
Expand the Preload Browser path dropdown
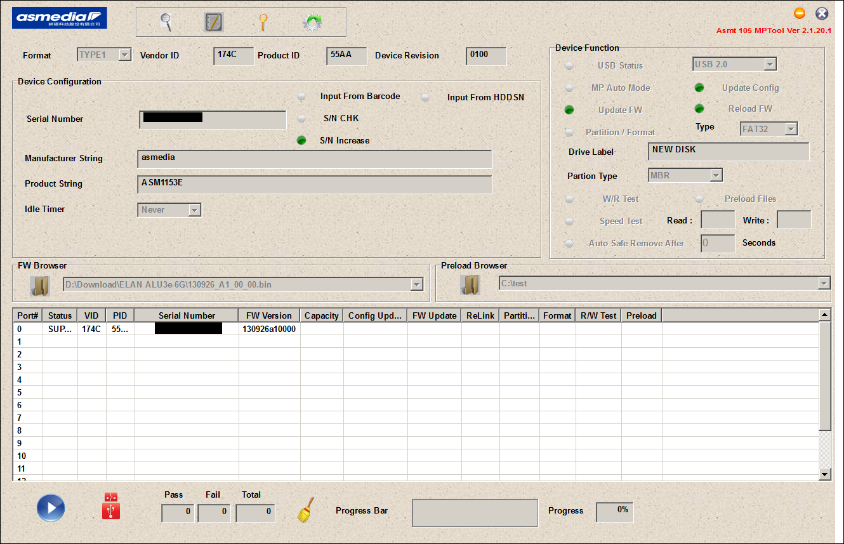[824, 283]
